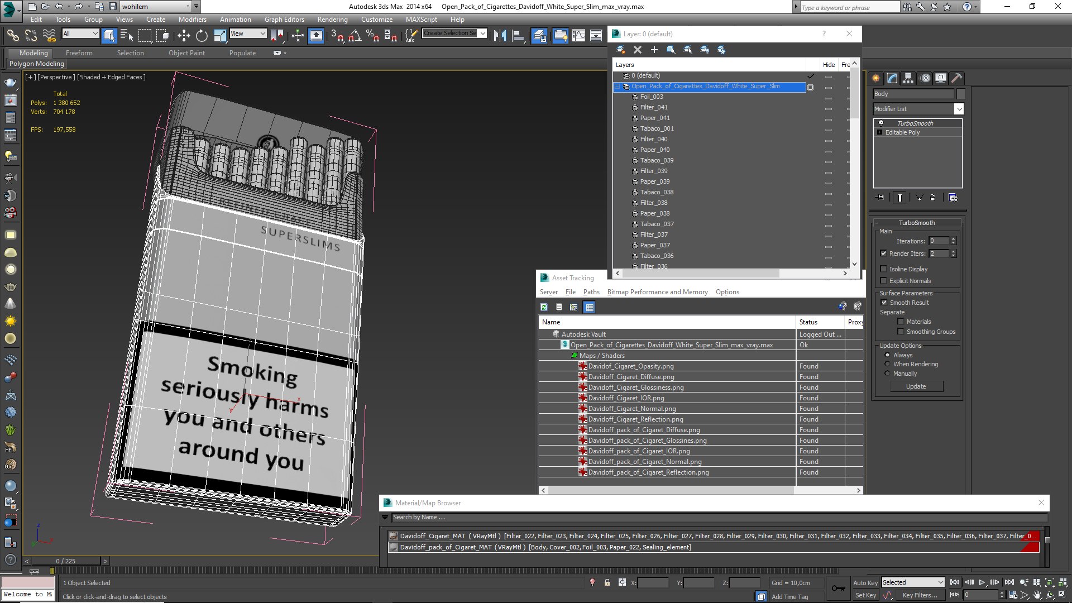Toggle the Angle Snap icon
The image size is (1072, 603).
[355, 36]
